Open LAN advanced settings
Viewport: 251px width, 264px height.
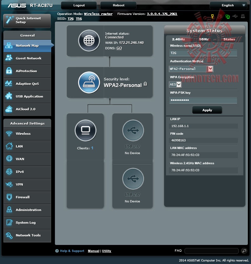click(27, 146)
